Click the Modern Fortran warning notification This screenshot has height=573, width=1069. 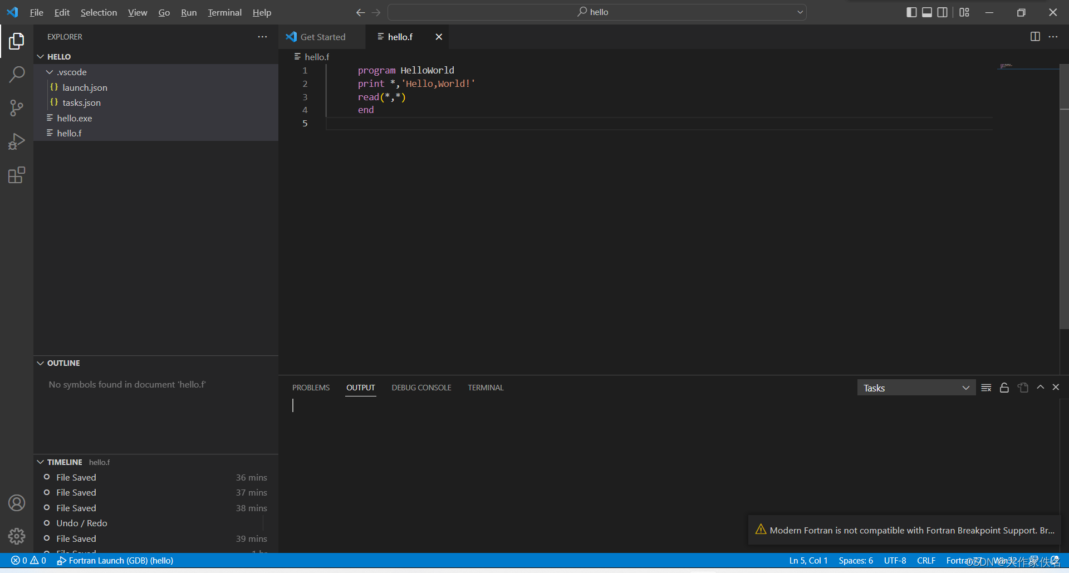click(904, 530)
